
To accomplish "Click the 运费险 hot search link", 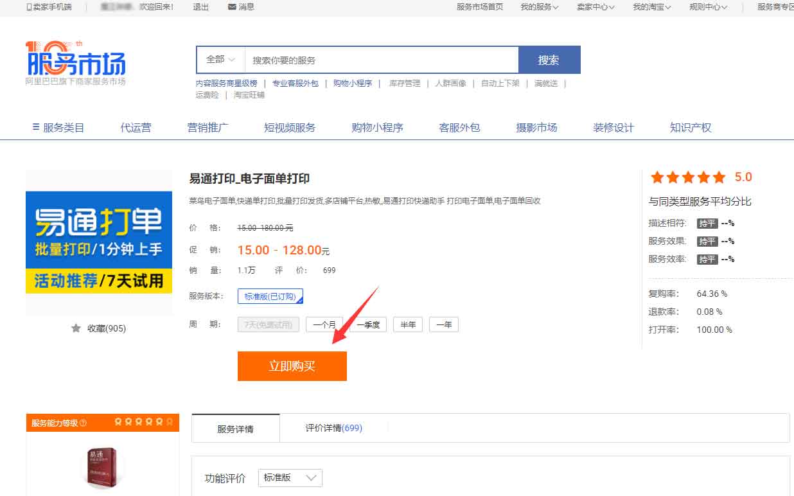I will point(207,95).
